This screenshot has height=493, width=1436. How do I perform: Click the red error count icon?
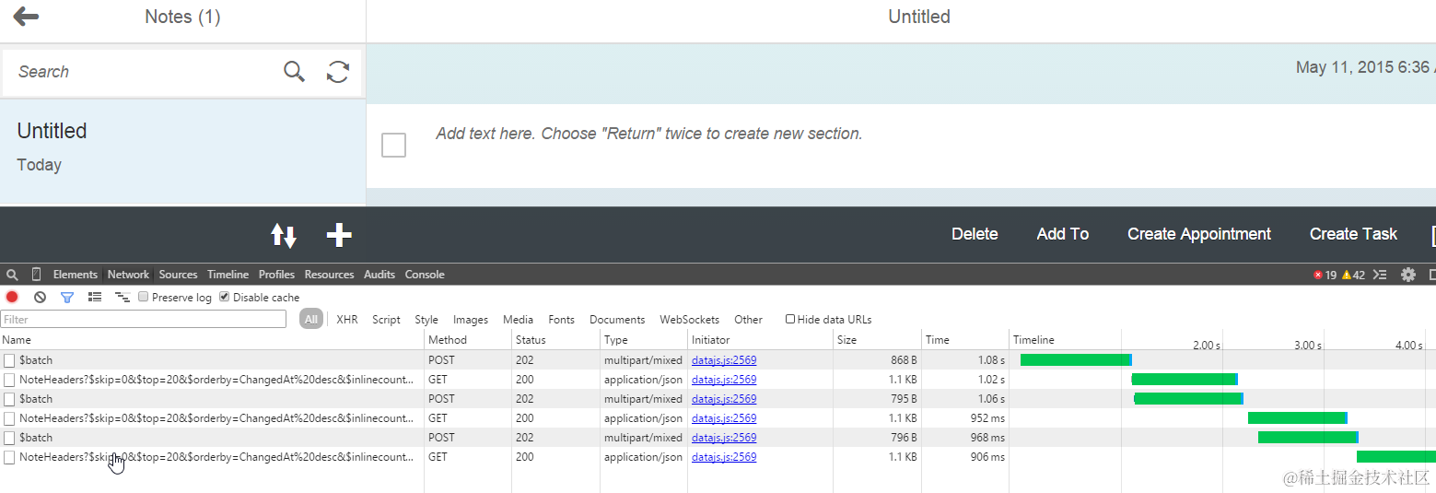[1318, 275]
